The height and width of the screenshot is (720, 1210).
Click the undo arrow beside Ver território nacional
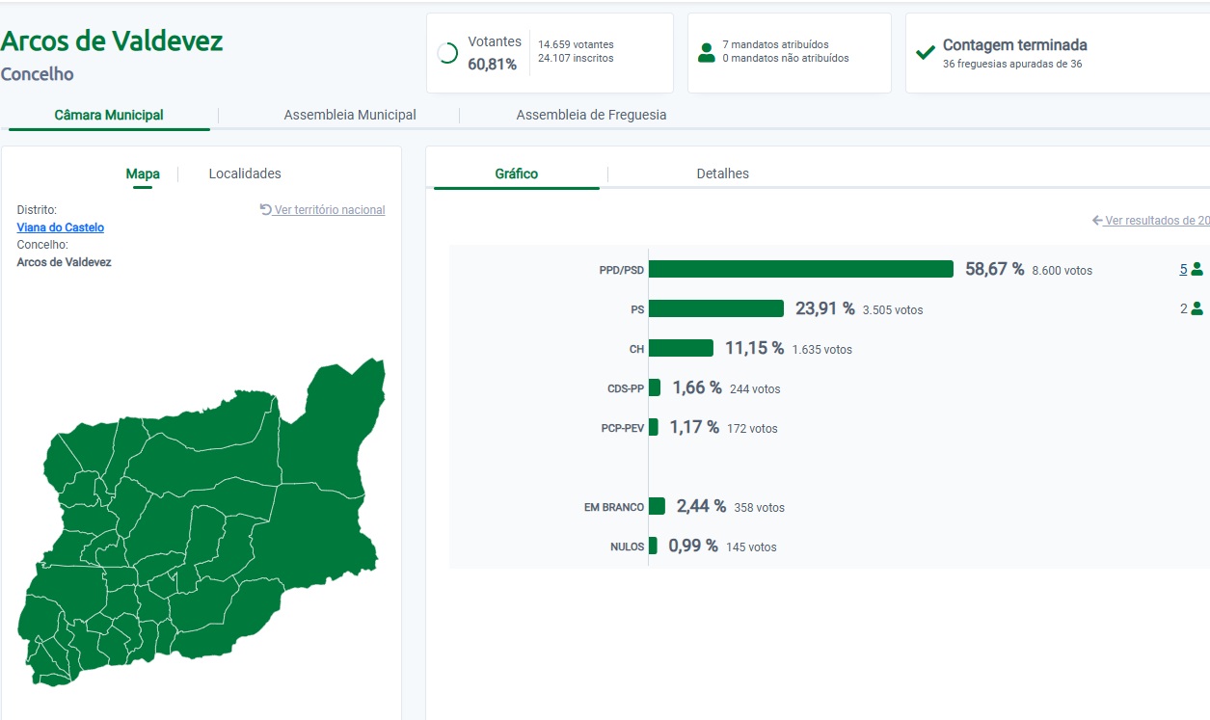click(266, 209)
